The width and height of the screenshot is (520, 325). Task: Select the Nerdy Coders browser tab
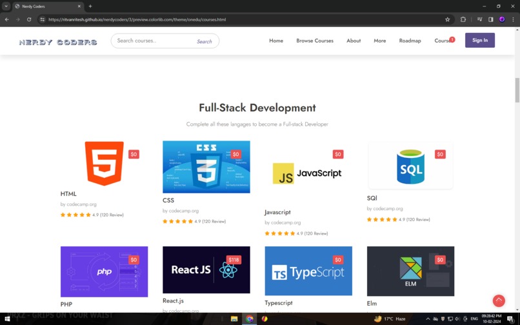(x=48, y=6)
